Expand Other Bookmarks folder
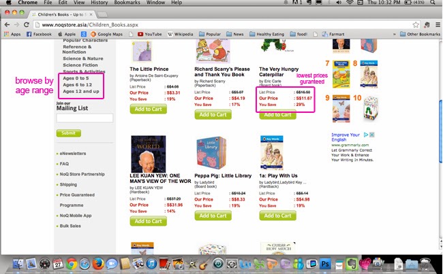443x274 pixels. pos(420,34)
